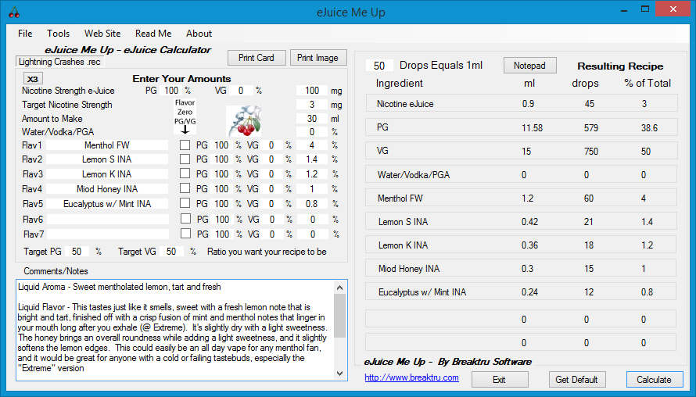Viewport: 696px width, 397px height.
Task: Open the Read Me menu
Action: click(153, 34)
